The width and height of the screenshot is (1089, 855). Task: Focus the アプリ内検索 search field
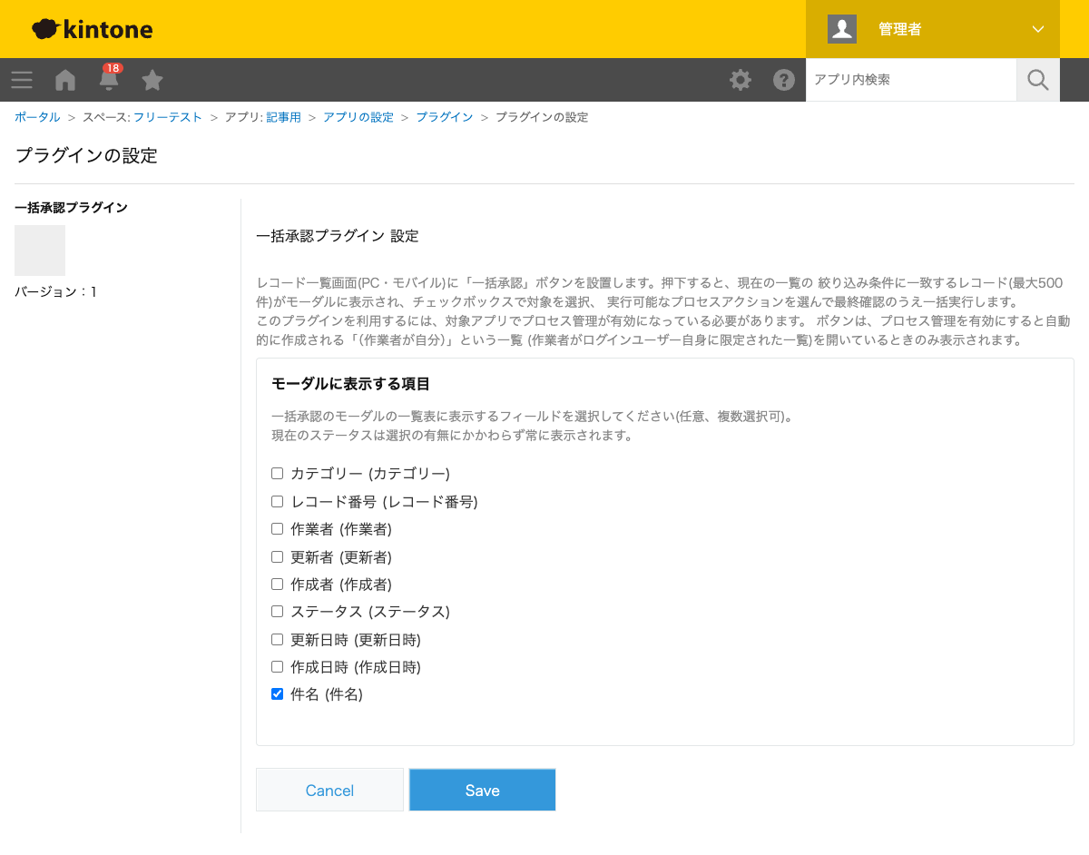click(911, 80)
